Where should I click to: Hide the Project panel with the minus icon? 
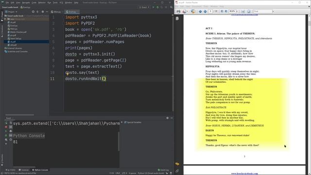[x=47, y=12]
